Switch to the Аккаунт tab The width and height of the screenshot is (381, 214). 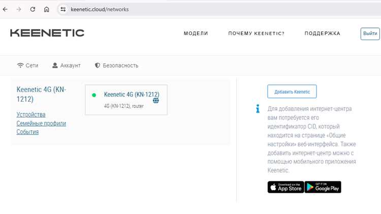tap(67, 66)
